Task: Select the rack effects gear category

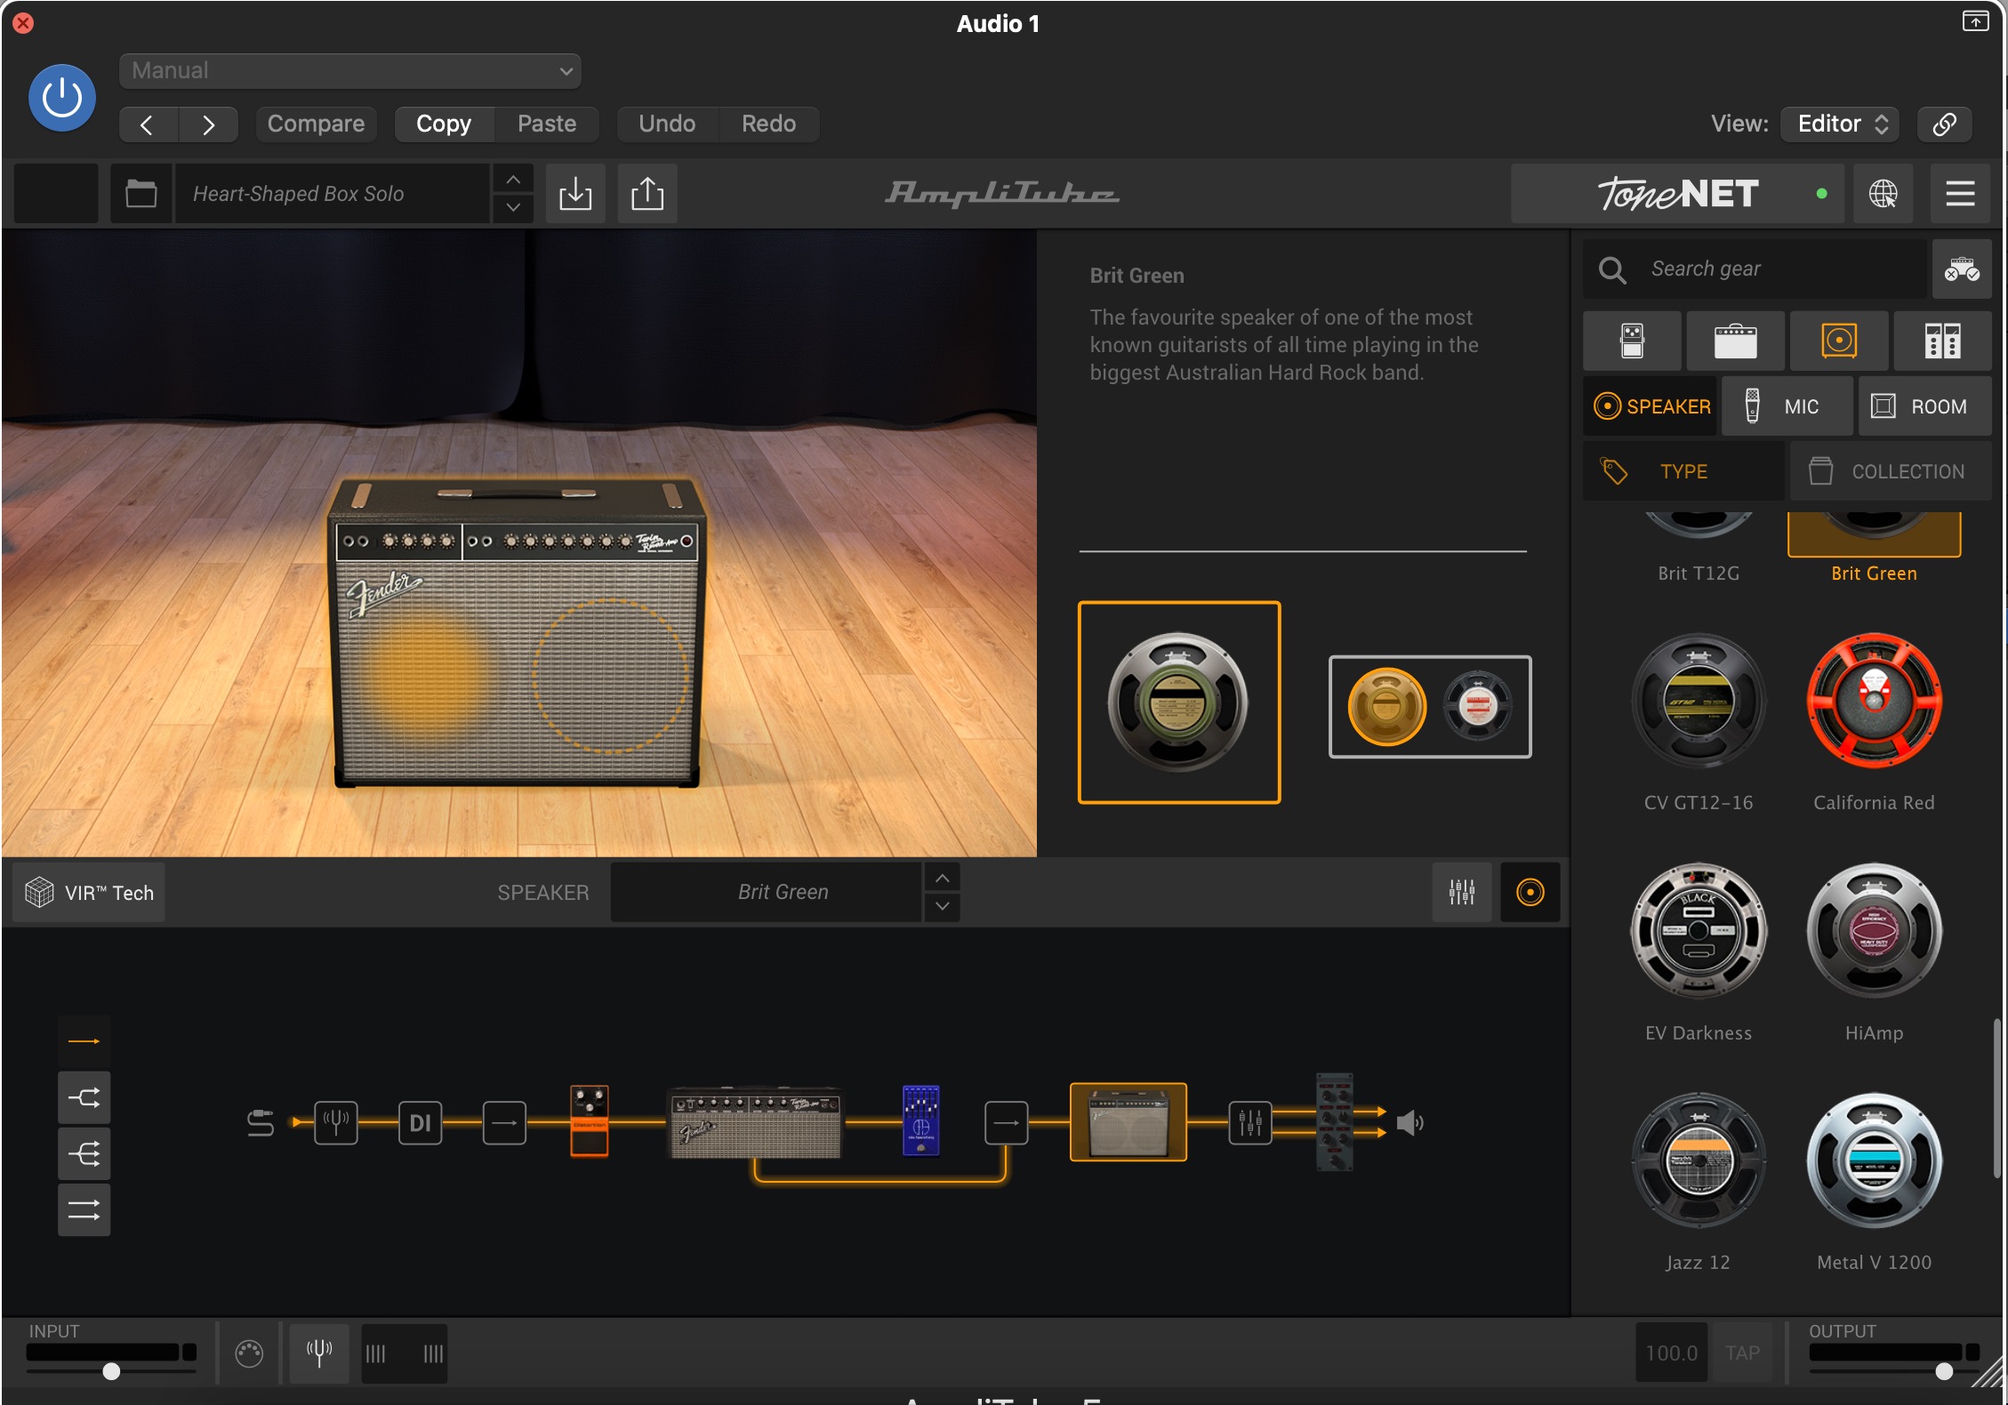Action: click(x=1942, y=341)
